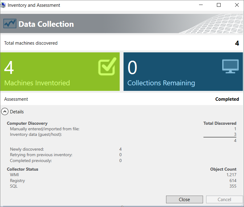Collapse the Details section using the chevron
This screenshot has height=207, width=244.
[x=5, y=112]
